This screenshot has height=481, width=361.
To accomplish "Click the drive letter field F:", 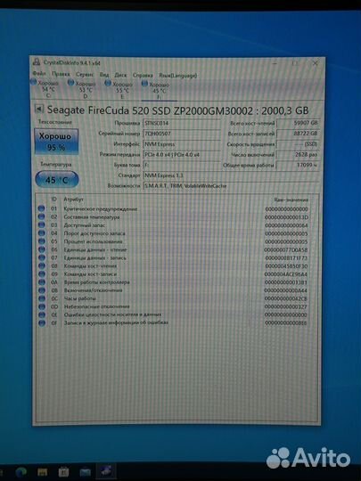I will tap(182, 165).
